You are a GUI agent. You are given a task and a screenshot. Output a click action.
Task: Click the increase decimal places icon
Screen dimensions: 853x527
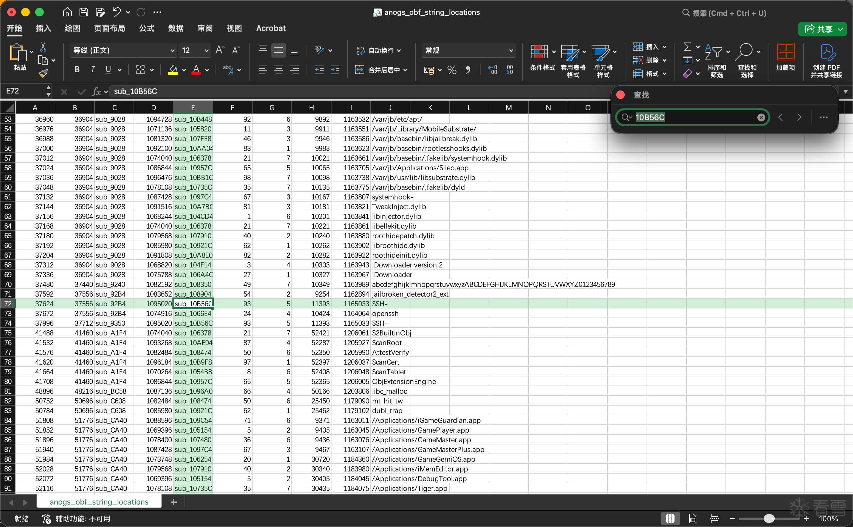pos(492,70)
